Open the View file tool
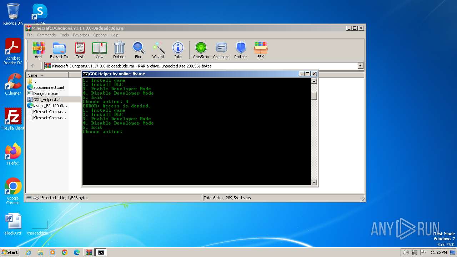 click(99, 50)
